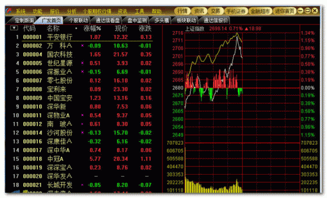Close the trading window
The image size is (327, 198).
[315, 11]
